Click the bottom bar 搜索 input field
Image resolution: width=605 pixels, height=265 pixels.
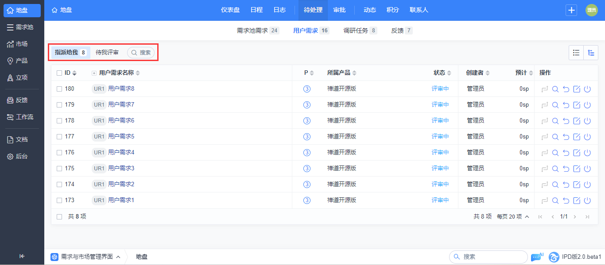pyautogui.click(x=488, y=257)
